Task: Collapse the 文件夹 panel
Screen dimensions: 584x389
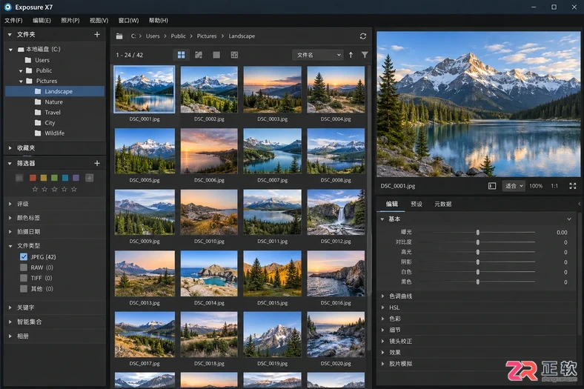Action: coord(10,35)
